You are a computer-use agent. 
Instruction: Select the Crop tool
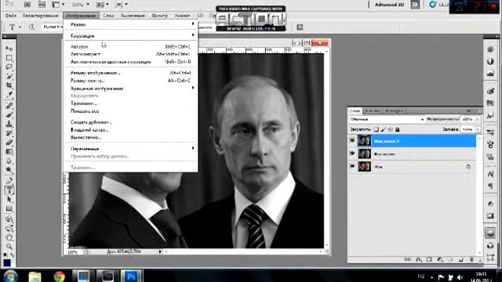click(x=9, y=85)
